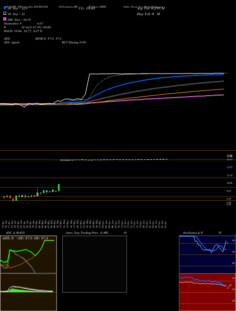236x311 pixels.
Task: Click the 'Avg Vol: 0.299 M' label
Action: click(151, 8)
